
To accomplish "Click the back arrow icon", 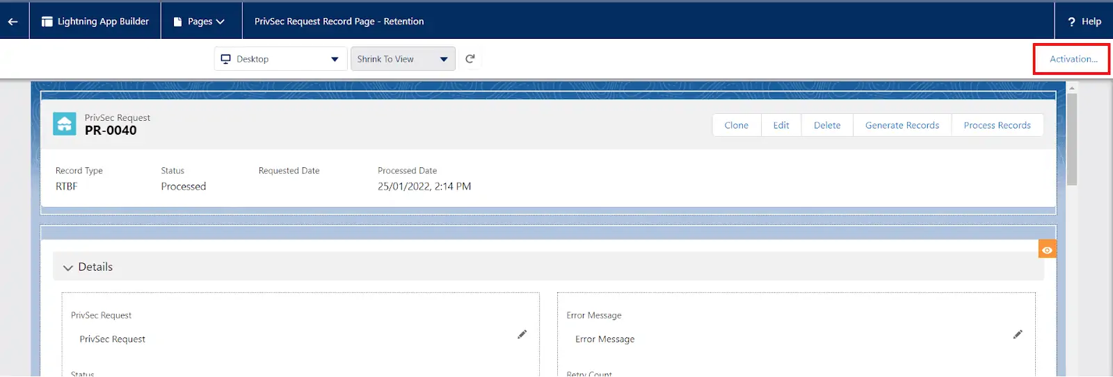I will pyautogui.click(x=13, y=22).
